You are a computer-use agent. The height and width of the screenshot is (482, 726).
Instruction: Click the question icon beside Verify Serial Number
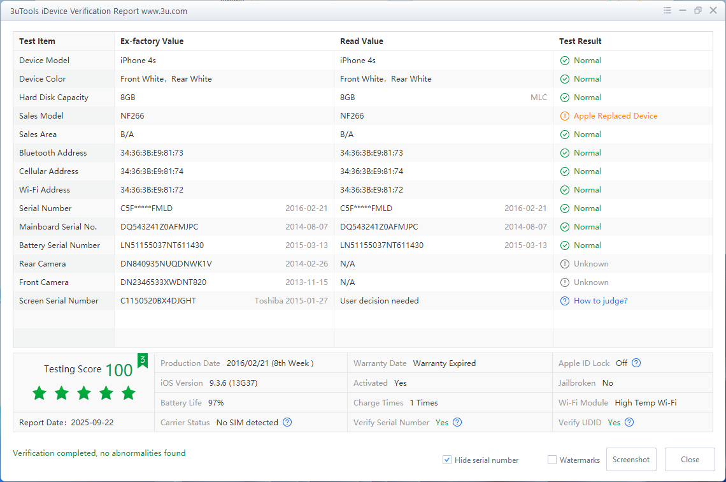(x=457, y=423)
